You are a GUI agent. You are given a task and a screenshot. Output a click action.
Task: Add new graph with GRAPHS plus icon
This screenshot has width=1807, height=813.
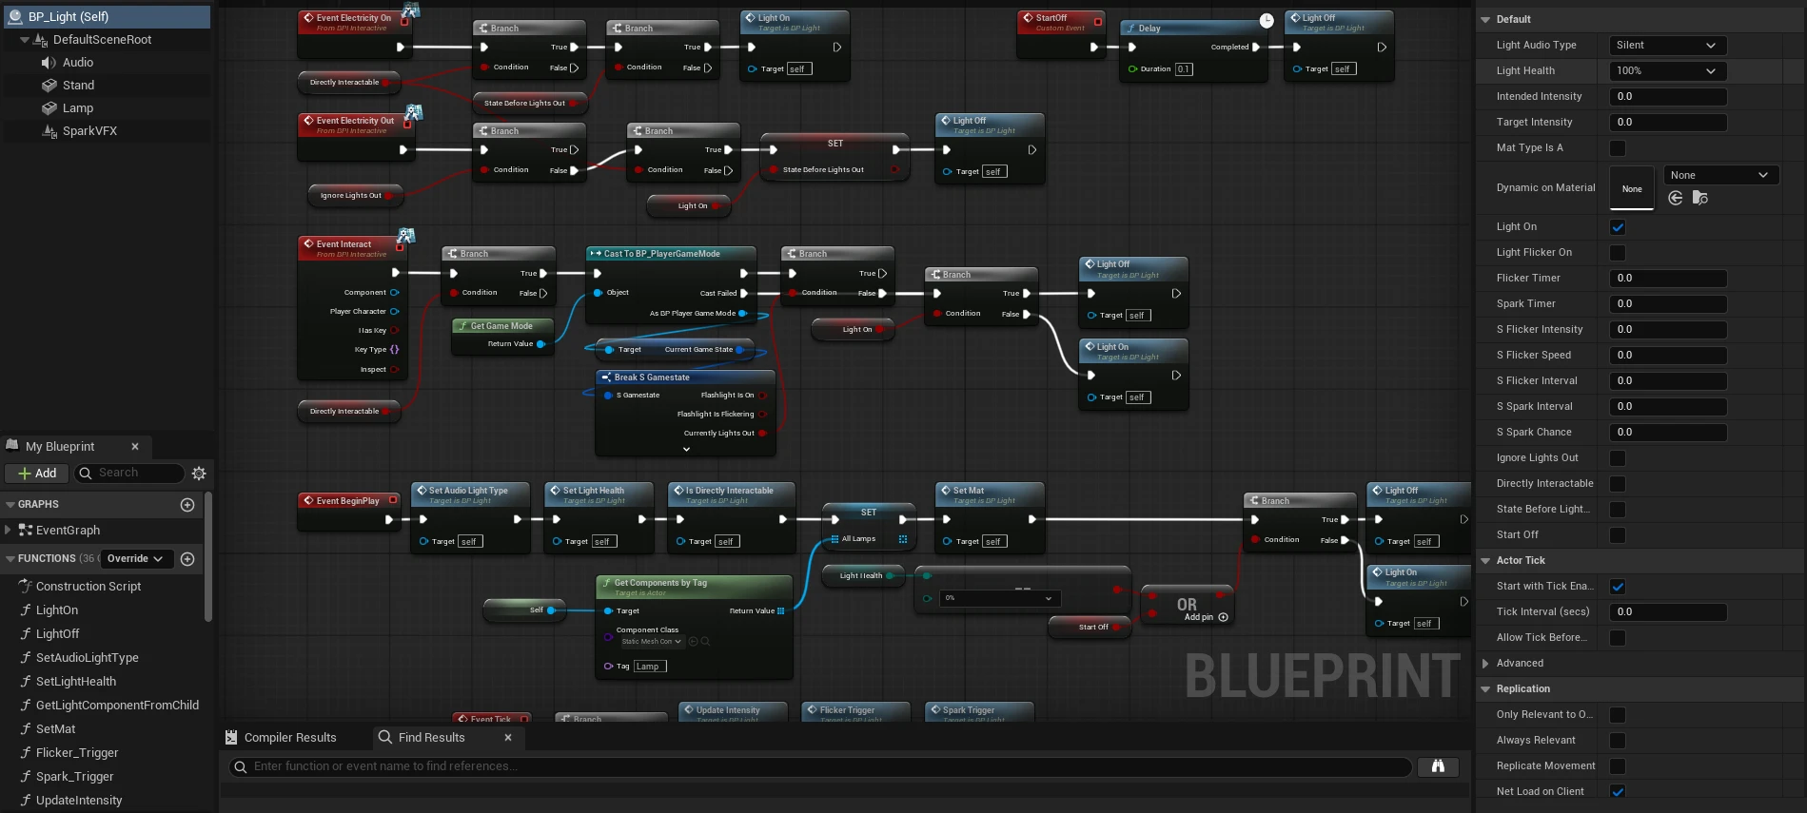(187, 505)
